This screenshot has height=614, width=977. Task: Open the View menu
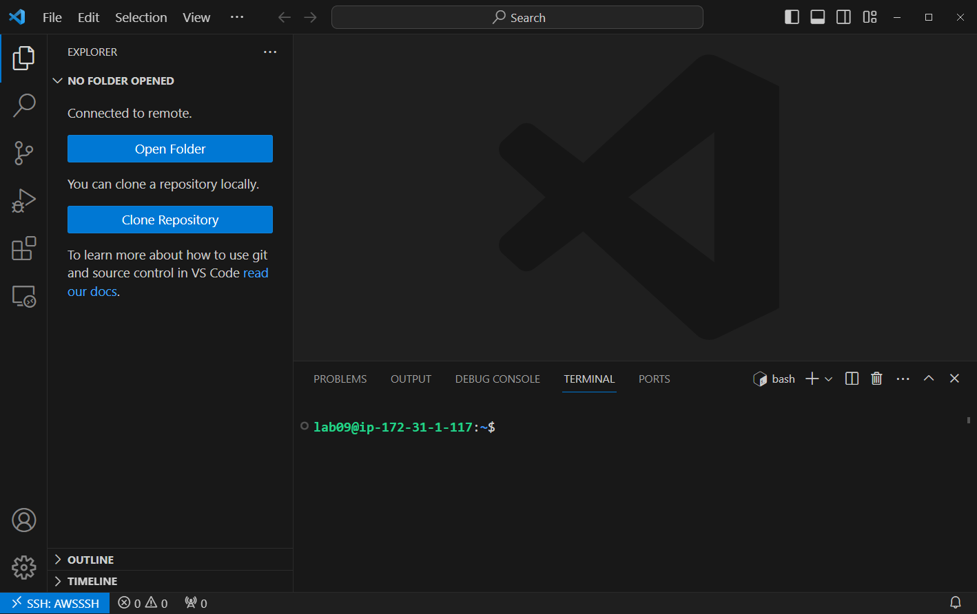tap(196, 17)
